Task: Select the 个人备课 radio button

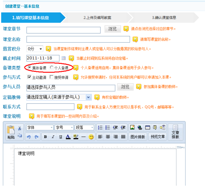Action: click(51, 67)
